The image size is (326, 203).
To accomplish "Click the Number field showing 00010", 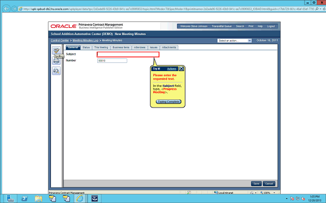I will [112, 61].
